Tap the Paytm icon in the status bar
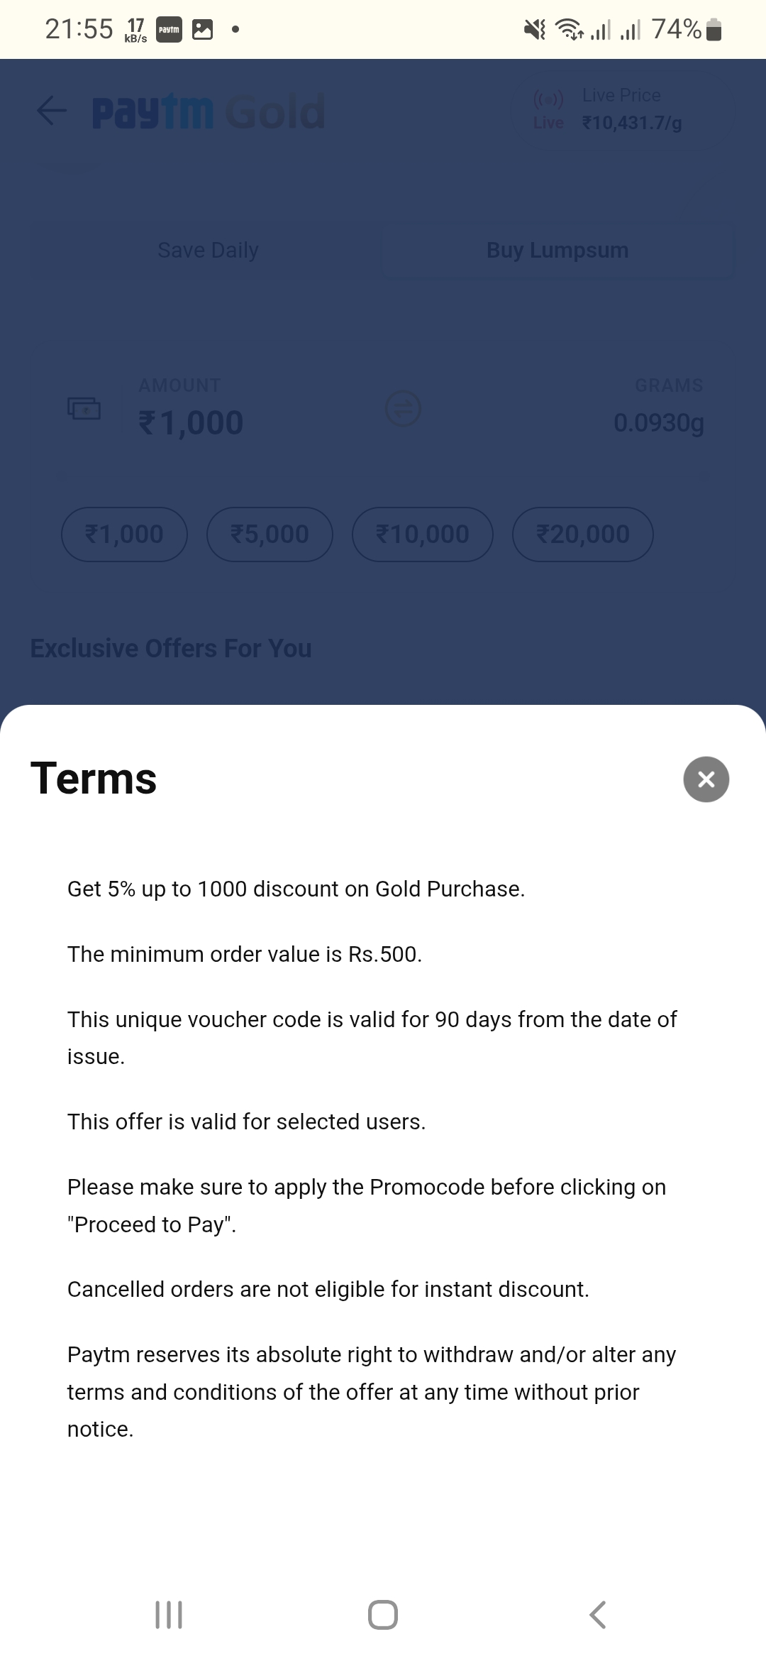The height and width of the screenshot is (1661, 766). tap(168, 29)
